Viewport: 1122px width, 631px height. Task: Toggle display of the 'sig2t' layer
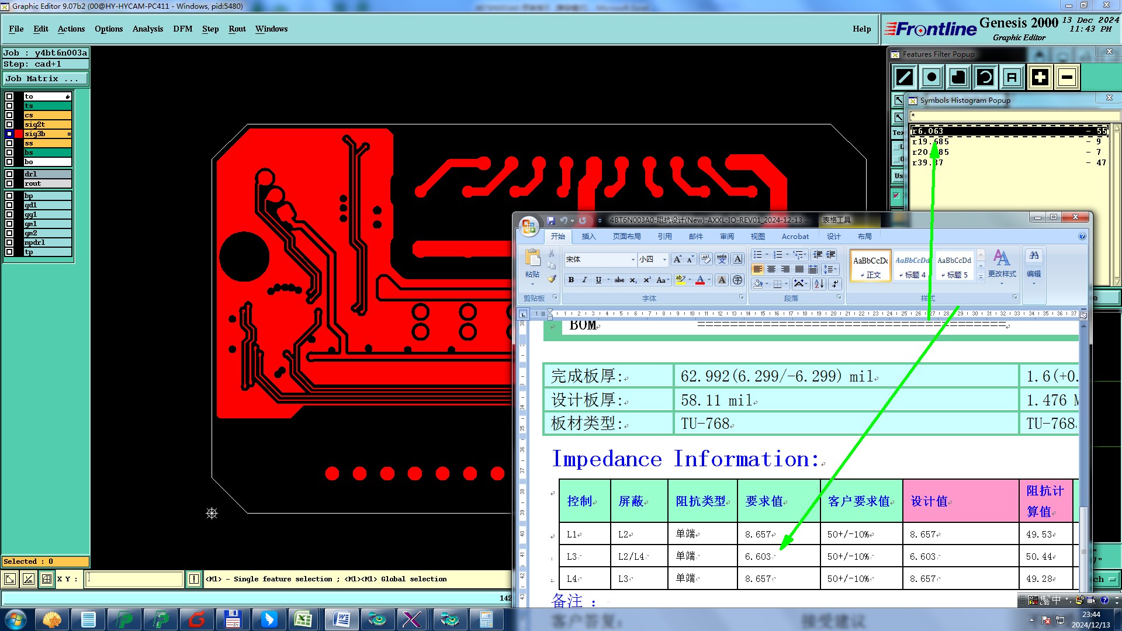pos(9,124)
